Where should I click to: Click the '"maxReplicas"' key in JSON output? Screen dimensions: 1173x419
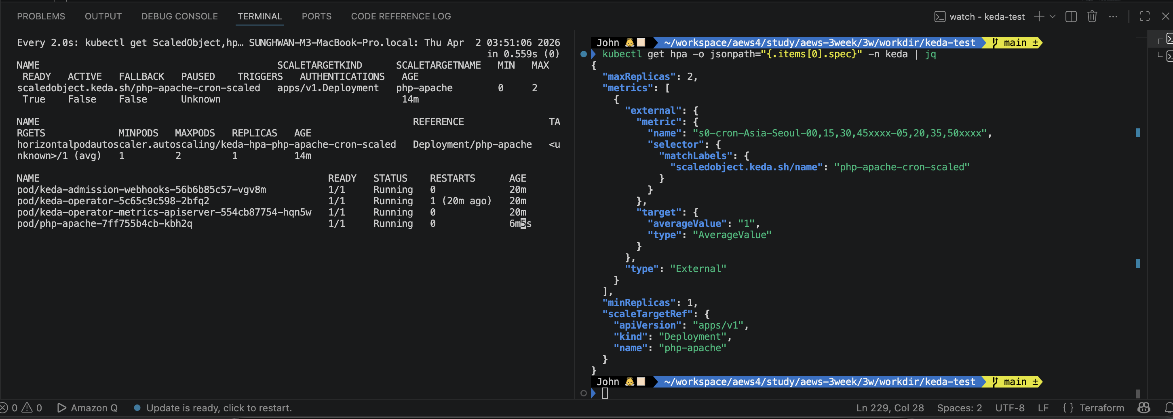pos(638,77)
